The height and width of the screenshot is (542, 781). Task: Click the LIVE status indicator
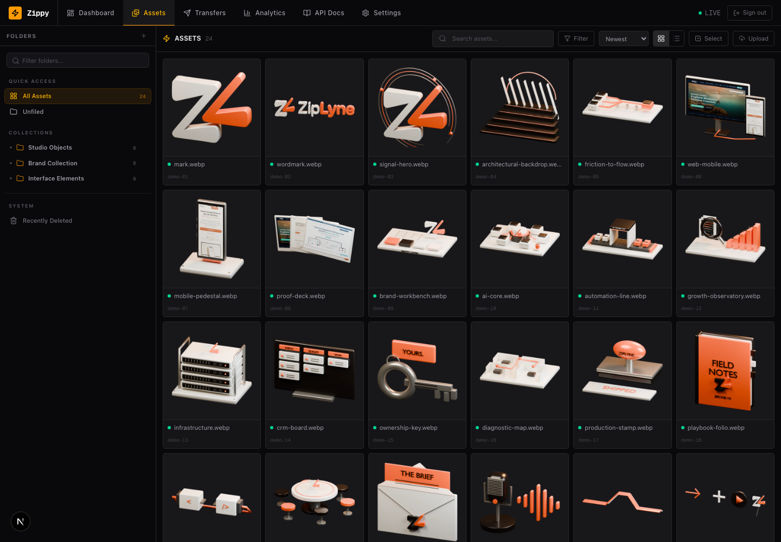coord(709,13)
